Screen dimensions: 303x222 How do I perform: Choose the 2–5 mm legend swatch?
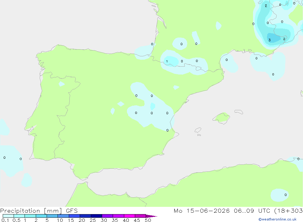pos(41,216)
